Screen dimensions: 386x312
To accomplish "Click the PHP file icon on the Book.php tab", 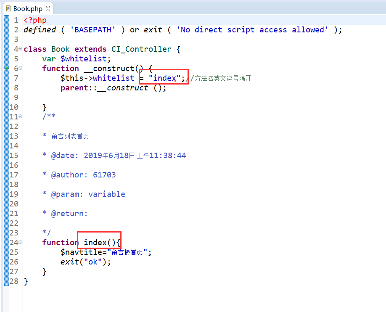I will pos(8,8).
